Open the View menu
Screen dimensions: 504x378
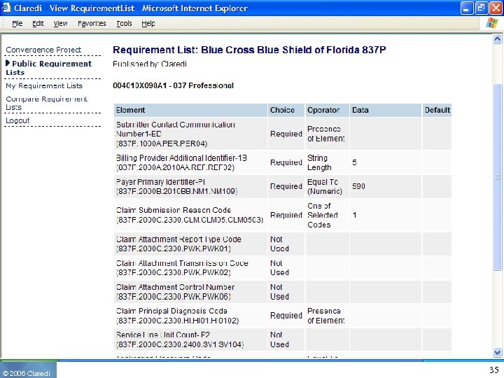(x=60, y=24)
